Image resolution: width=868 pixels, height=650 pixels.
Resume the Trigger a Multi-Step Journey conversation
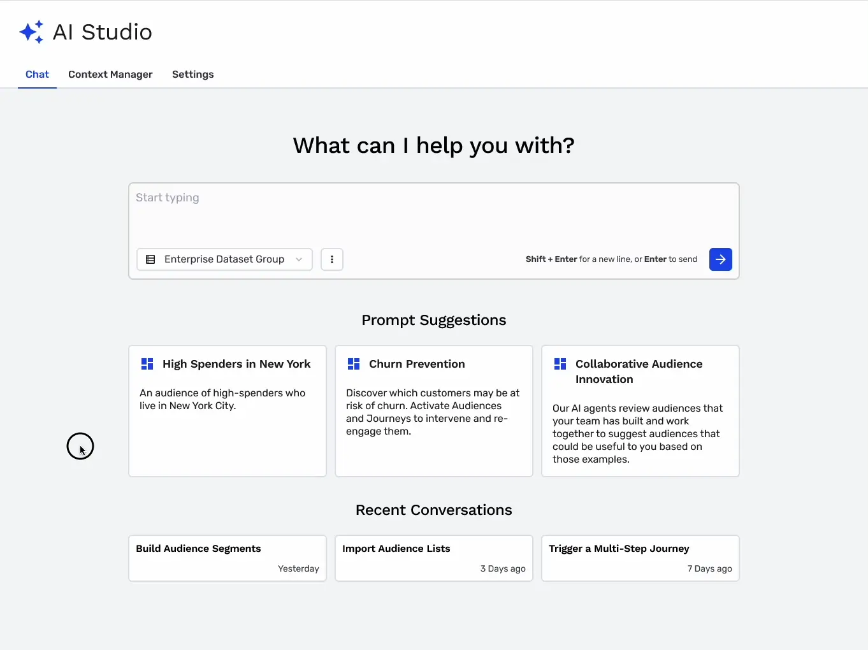[x=640, y=558]
